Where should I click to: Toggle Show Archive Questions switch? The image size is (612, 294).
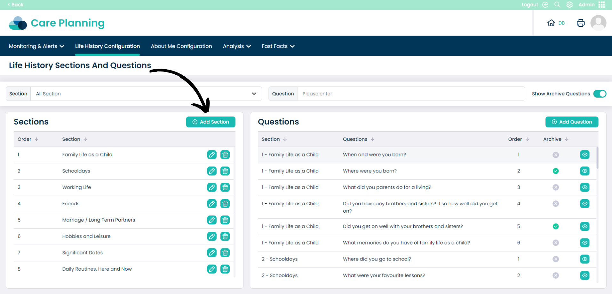600,94
